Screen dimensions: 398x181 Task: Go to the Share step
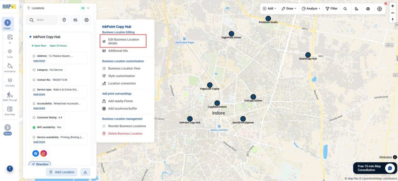[x=8, y=130]
